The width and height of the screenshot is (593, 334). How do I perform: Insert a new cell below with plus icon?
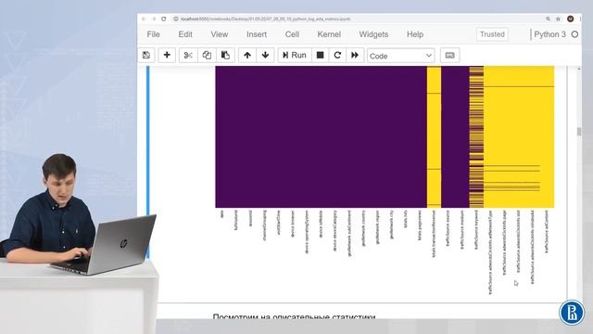167,56
